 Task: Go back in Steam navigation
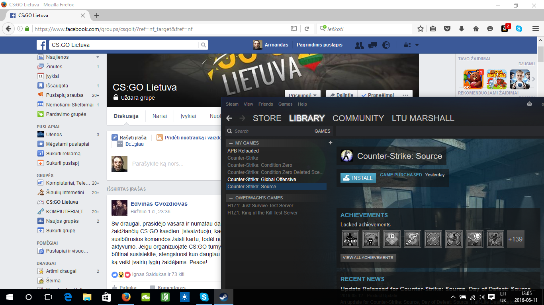[229, 118]
